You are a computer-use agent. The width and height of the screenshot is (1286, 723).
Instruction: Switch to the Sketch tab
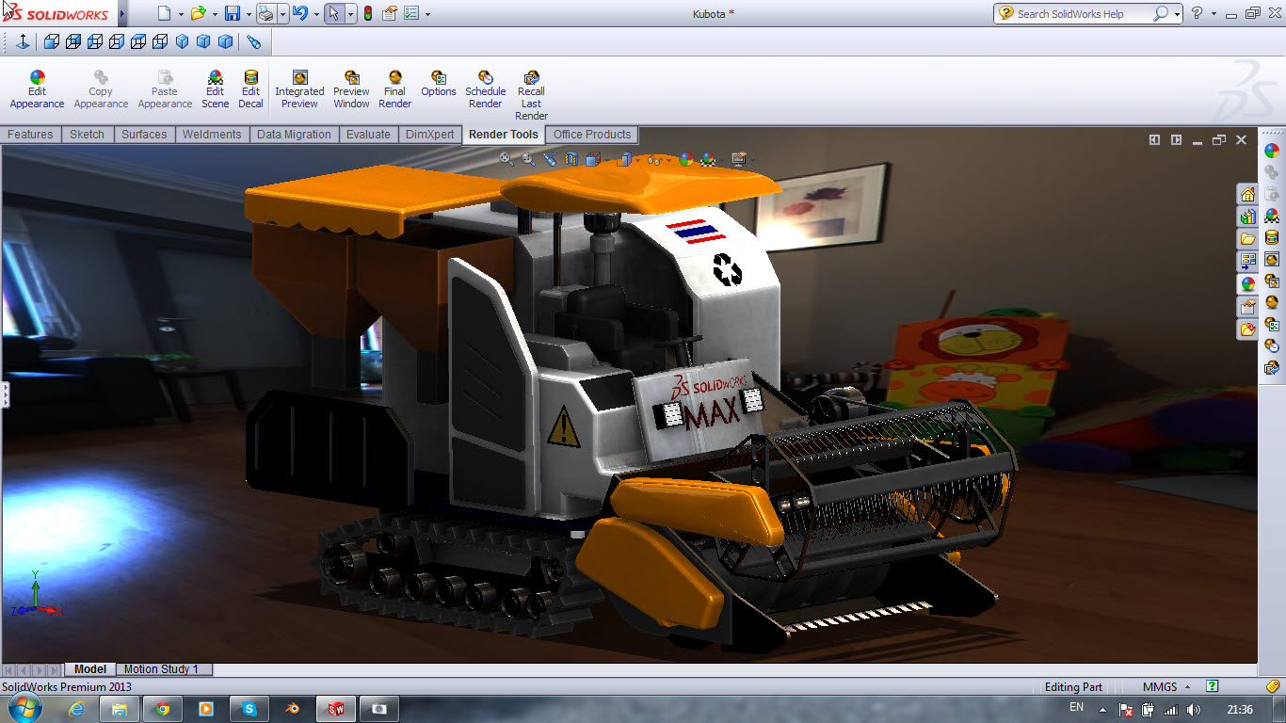click(87, 135)
